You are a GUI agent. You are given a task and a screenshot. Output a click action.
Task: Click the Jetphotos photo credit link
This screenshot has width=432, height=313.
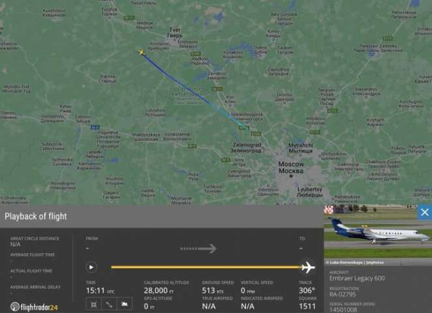coord(374,263)
